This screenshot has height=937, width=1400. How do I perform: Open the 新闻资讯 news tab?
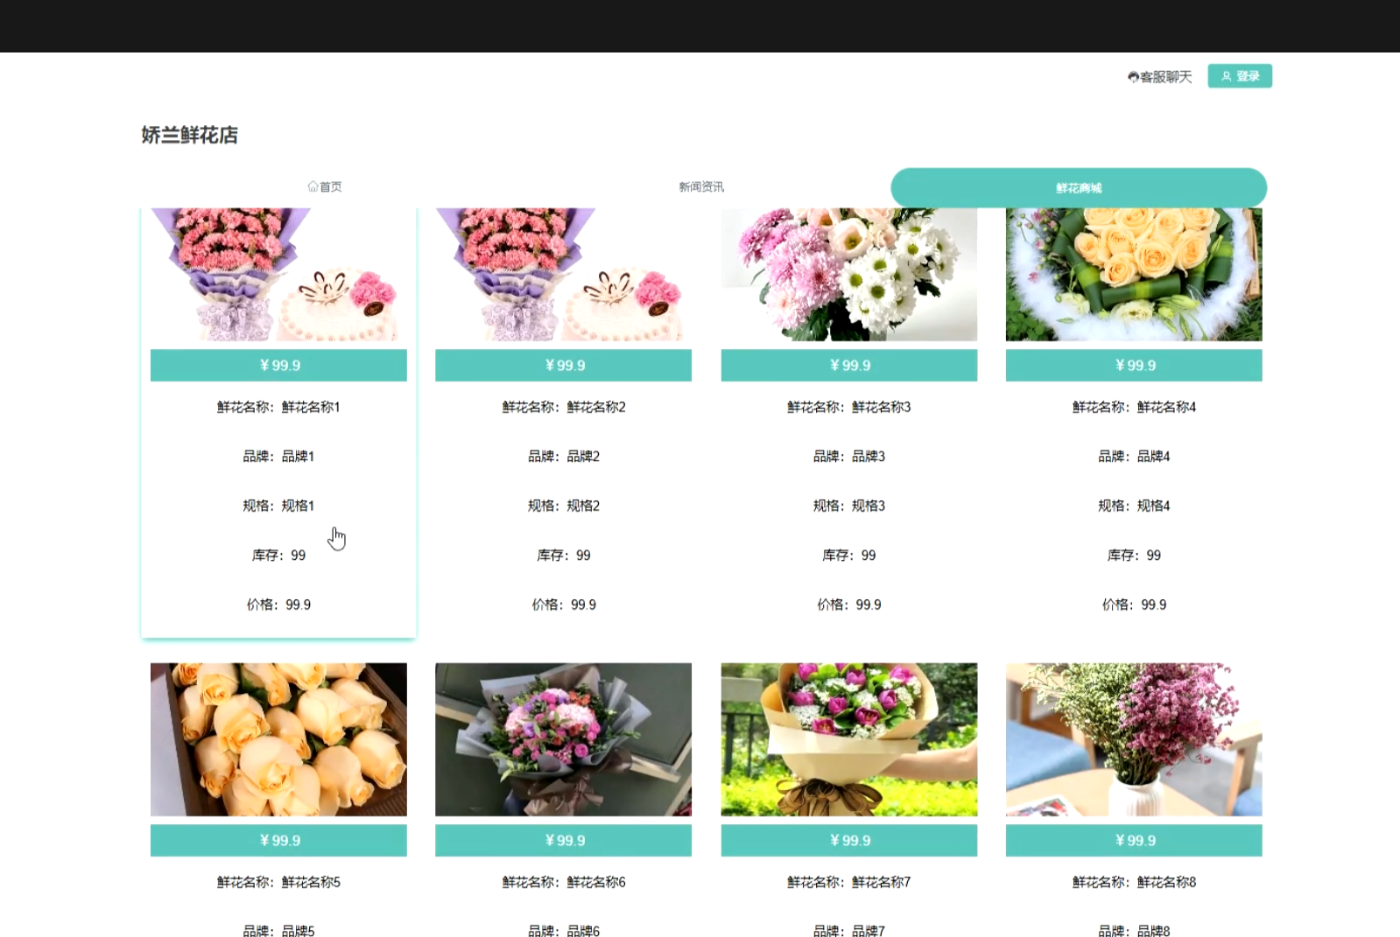tap(701, 186)
